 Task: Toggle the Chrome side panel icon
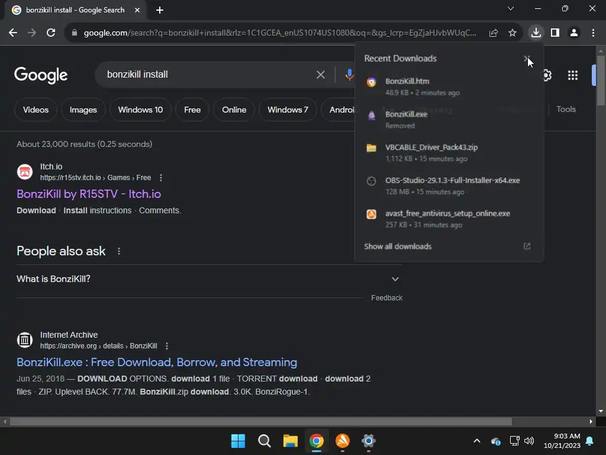click(555, 33)
